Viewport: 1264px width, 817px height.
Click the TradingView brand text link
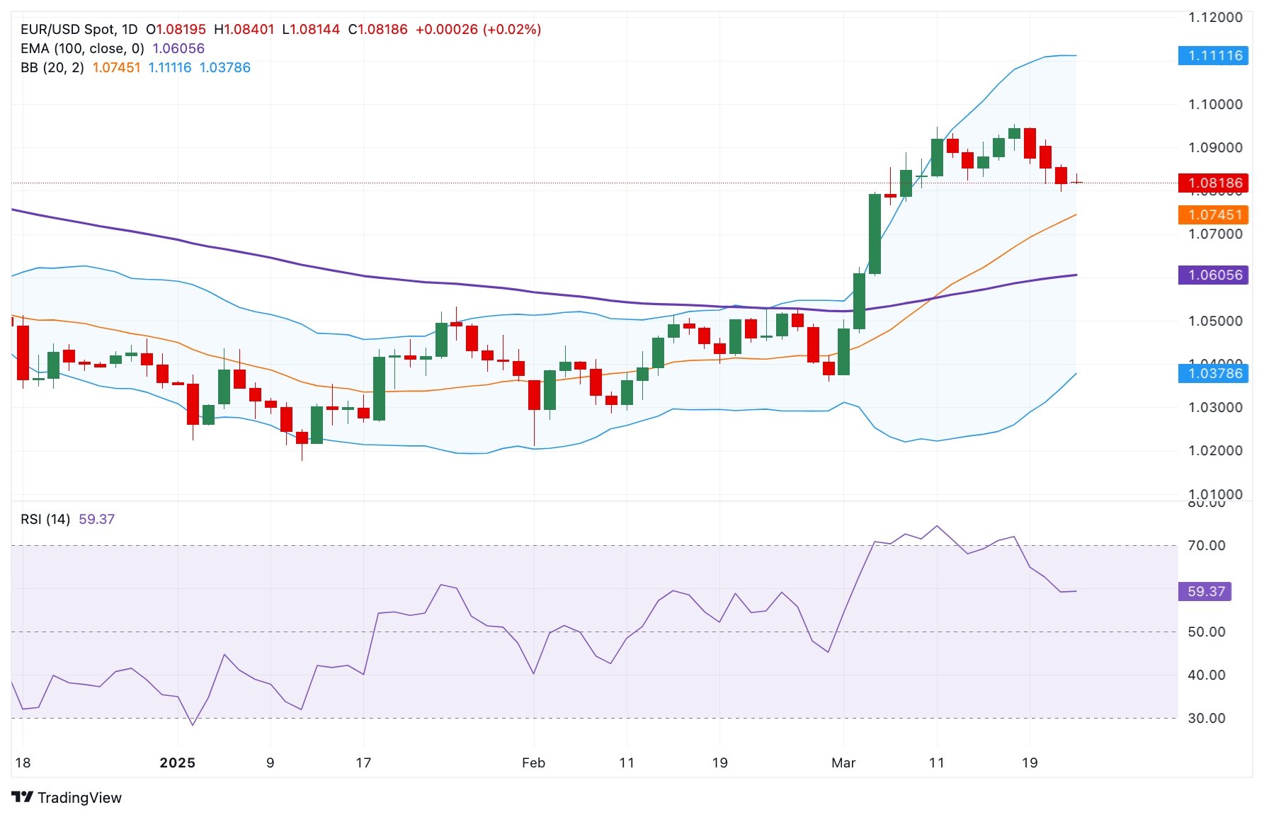click(x=79, y=798)
